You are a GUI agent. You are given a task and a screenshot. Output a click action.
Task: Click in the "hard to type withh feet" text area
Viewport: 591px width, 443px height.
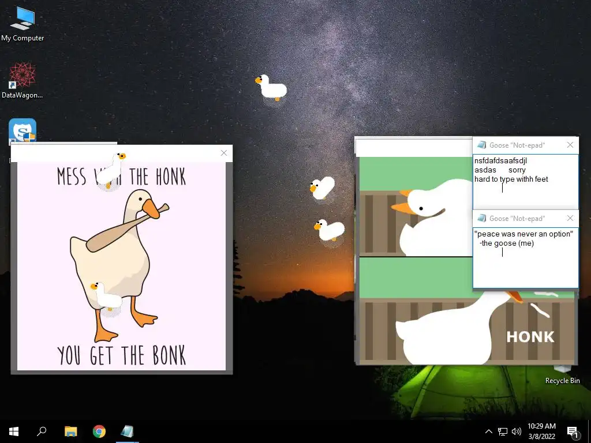pyautogui.click(x=525, y=181)
